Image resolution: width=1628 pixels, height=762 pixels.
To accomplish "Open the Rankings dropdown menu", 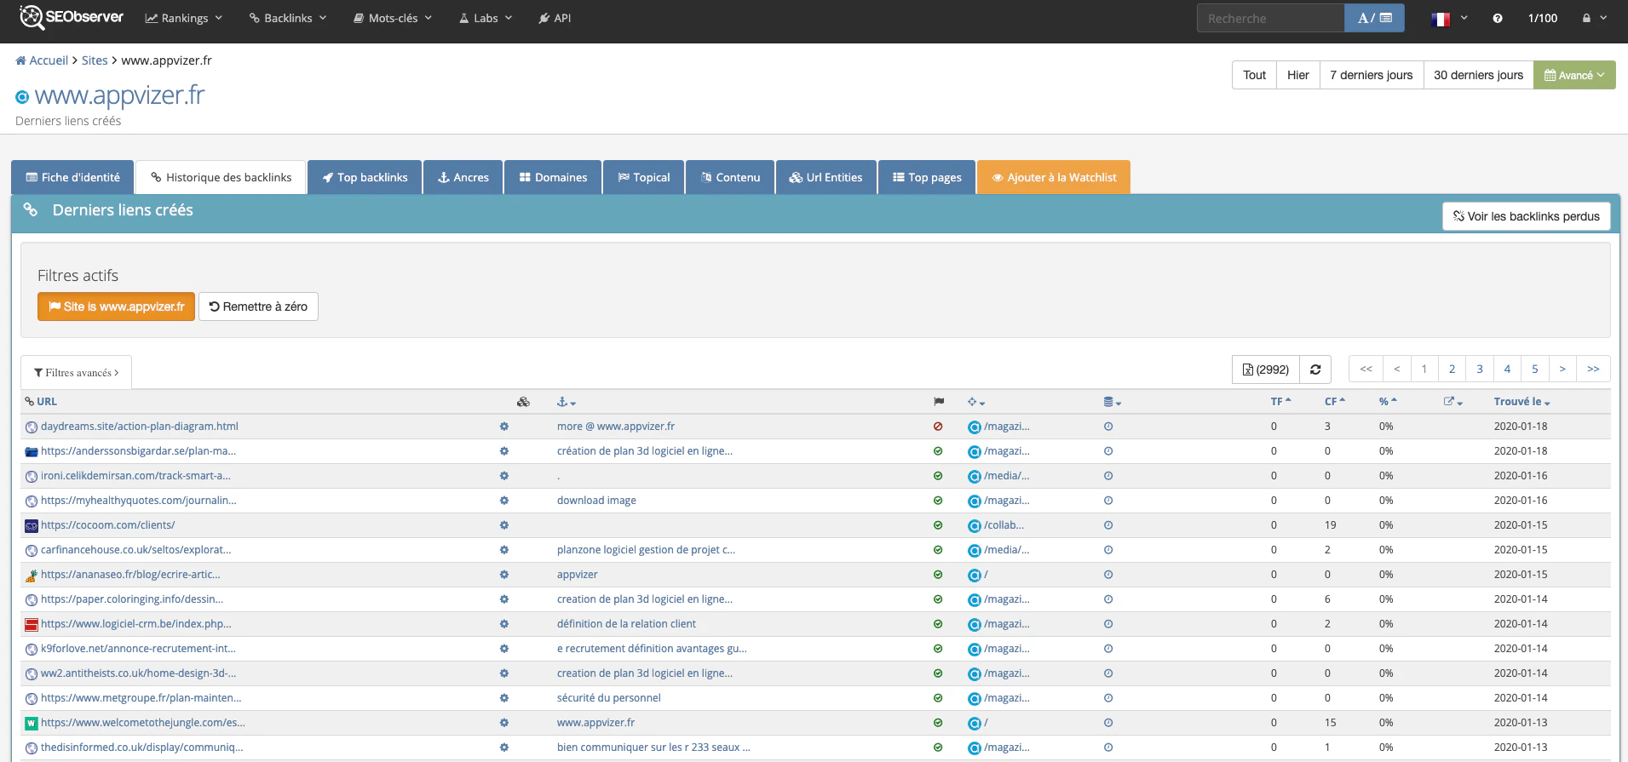I will (x=184, y=18).
